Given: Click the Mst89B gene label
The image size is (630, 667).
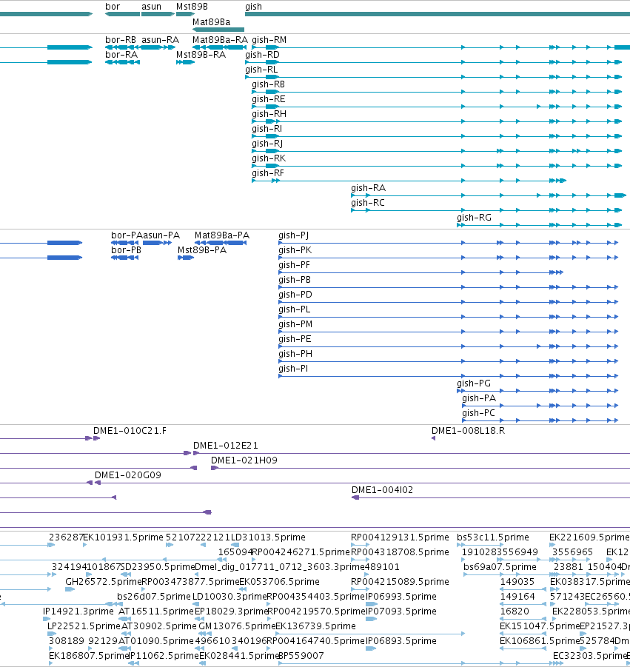Looking at the screenshot, I should click(x=192, y=7).
